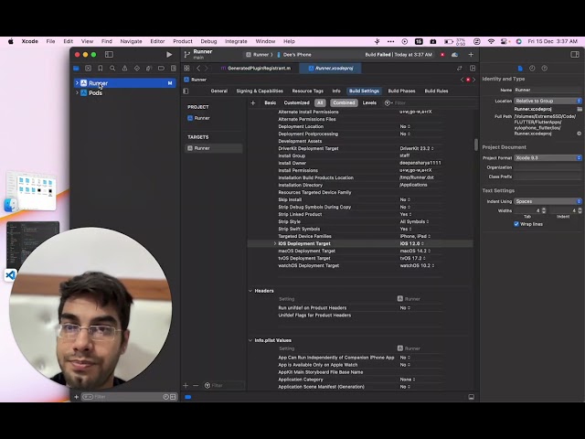Collapse the Headers section

tap(250, 291)
